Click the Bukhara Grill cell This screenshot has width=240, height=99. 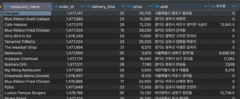[x=27, y=65]
